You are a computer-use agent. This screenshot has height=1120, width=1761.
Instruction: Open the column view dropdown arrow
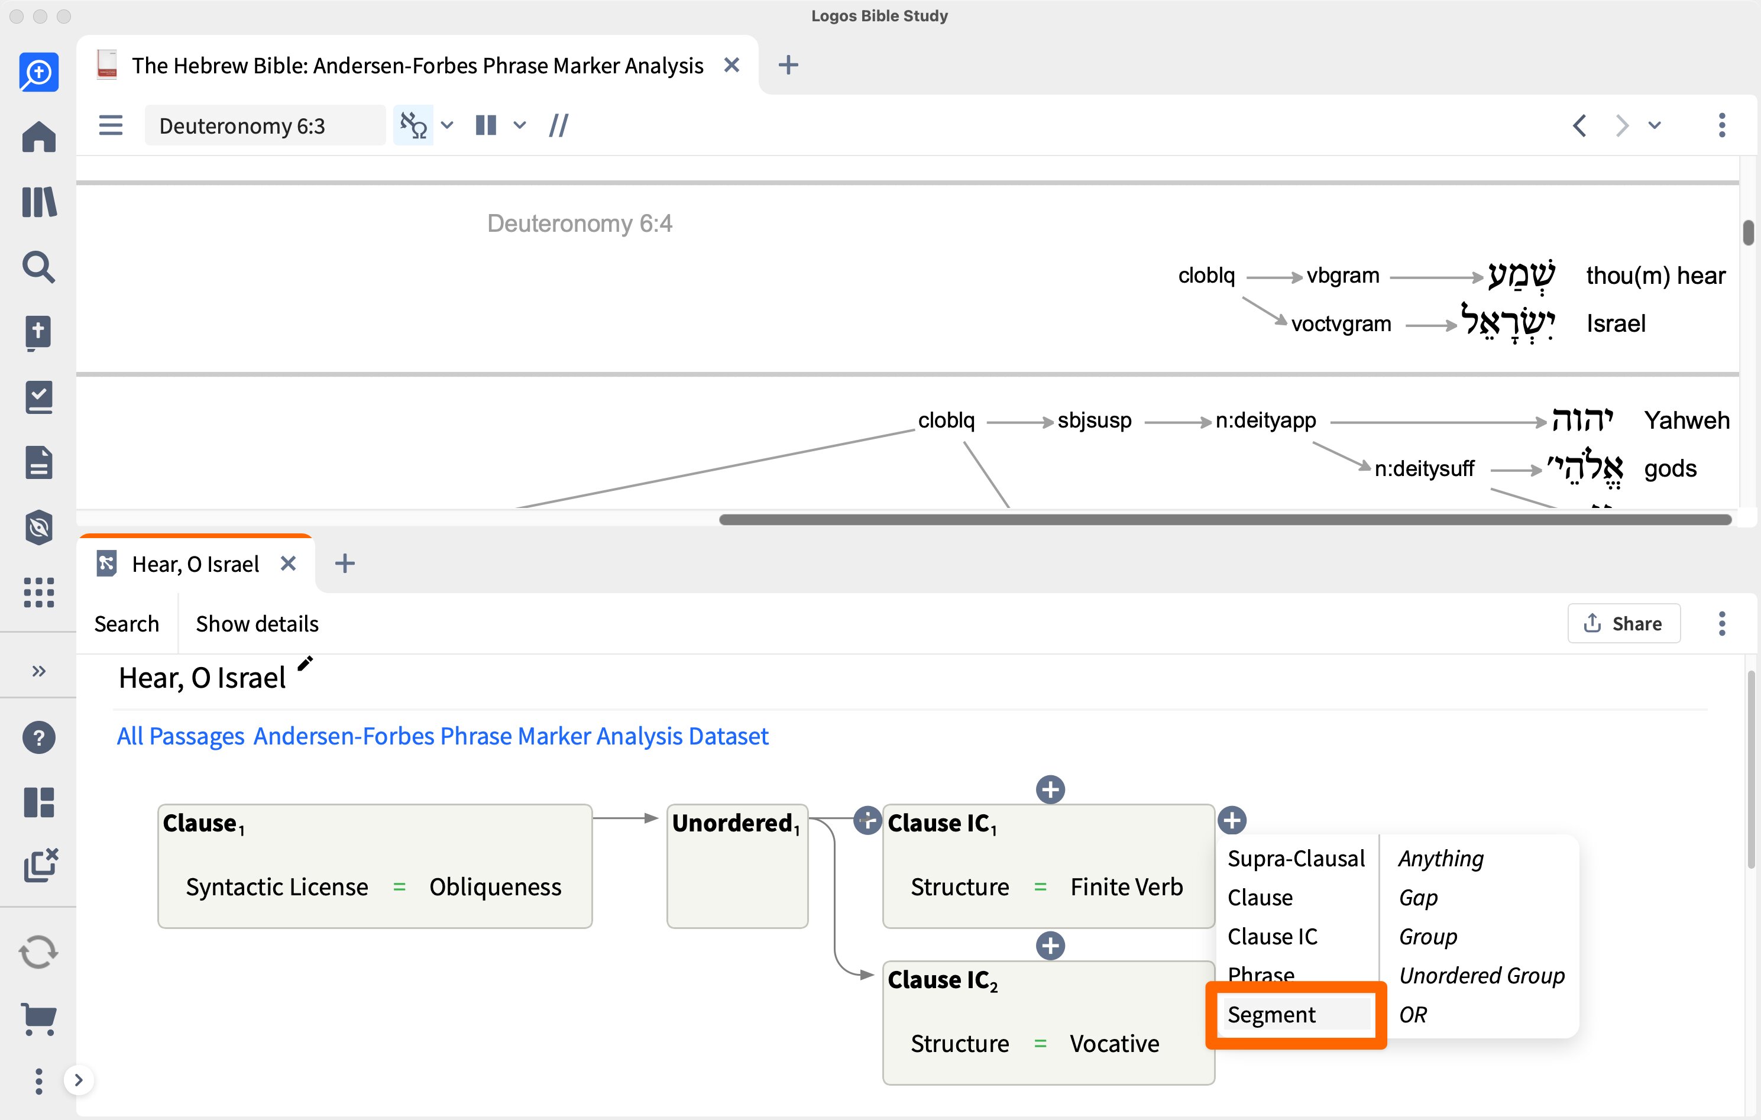519,125
